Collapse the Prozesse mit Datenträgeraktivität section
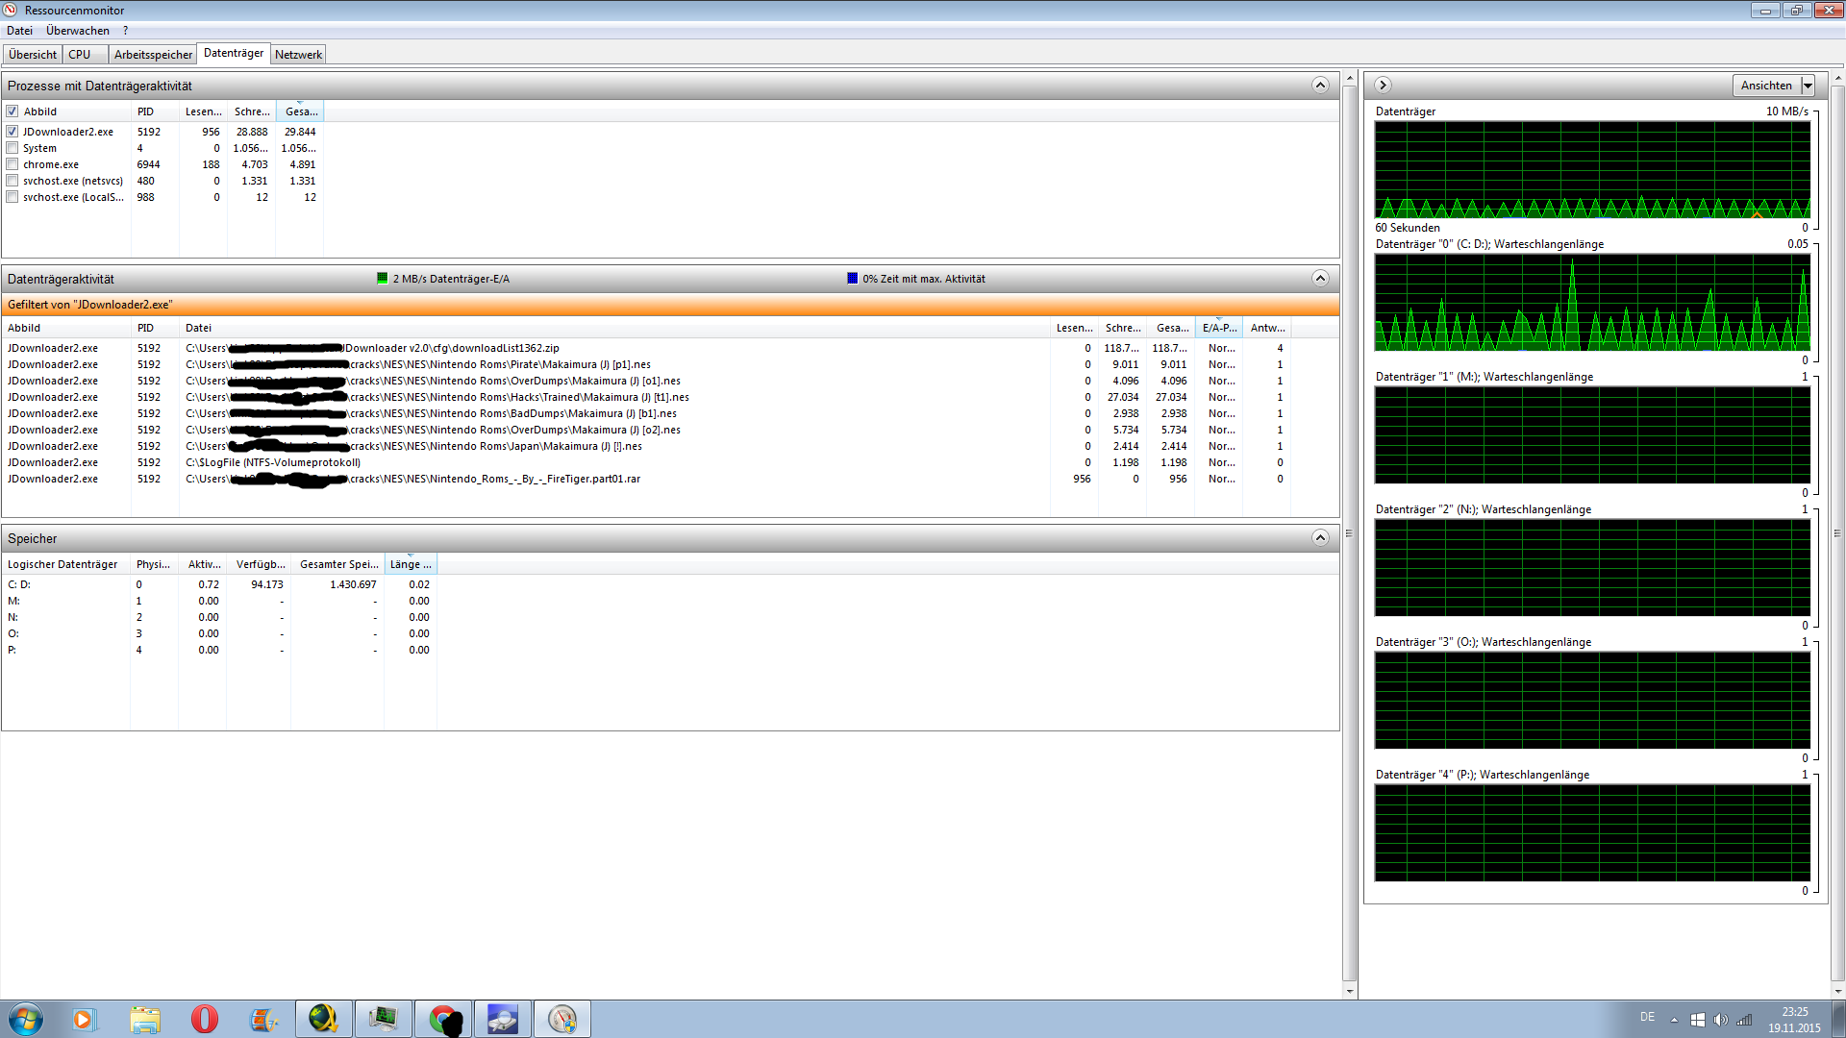 point(1320,86)
